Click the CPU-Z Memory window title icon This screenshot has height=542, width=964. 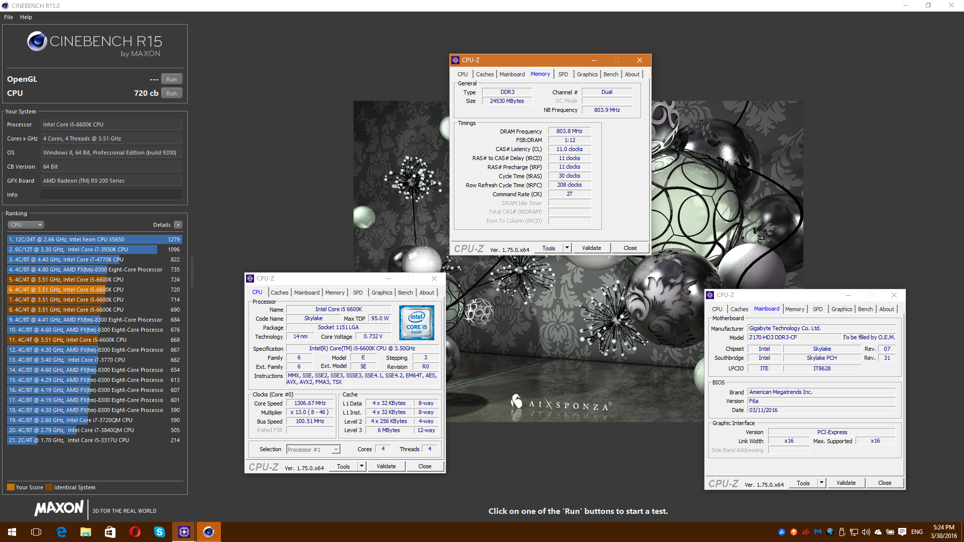pyautogui.click(x=455, y=60)
